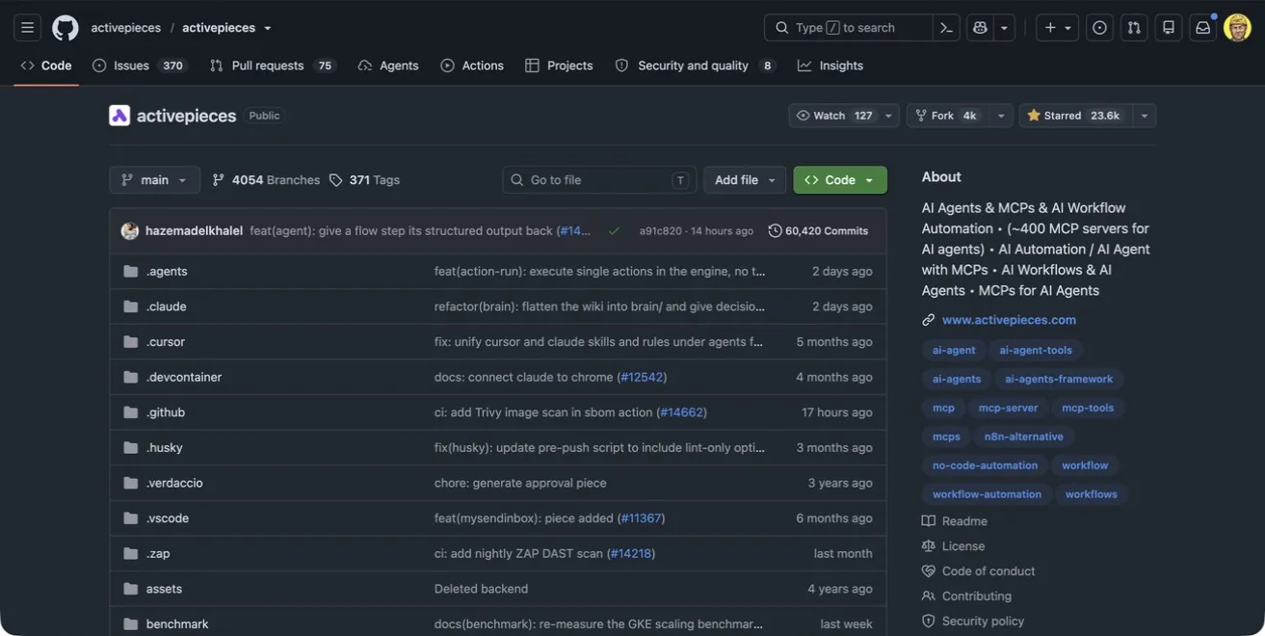Open the 60,420 Commits history
The image size is (1265, 636).
point(818,231)
